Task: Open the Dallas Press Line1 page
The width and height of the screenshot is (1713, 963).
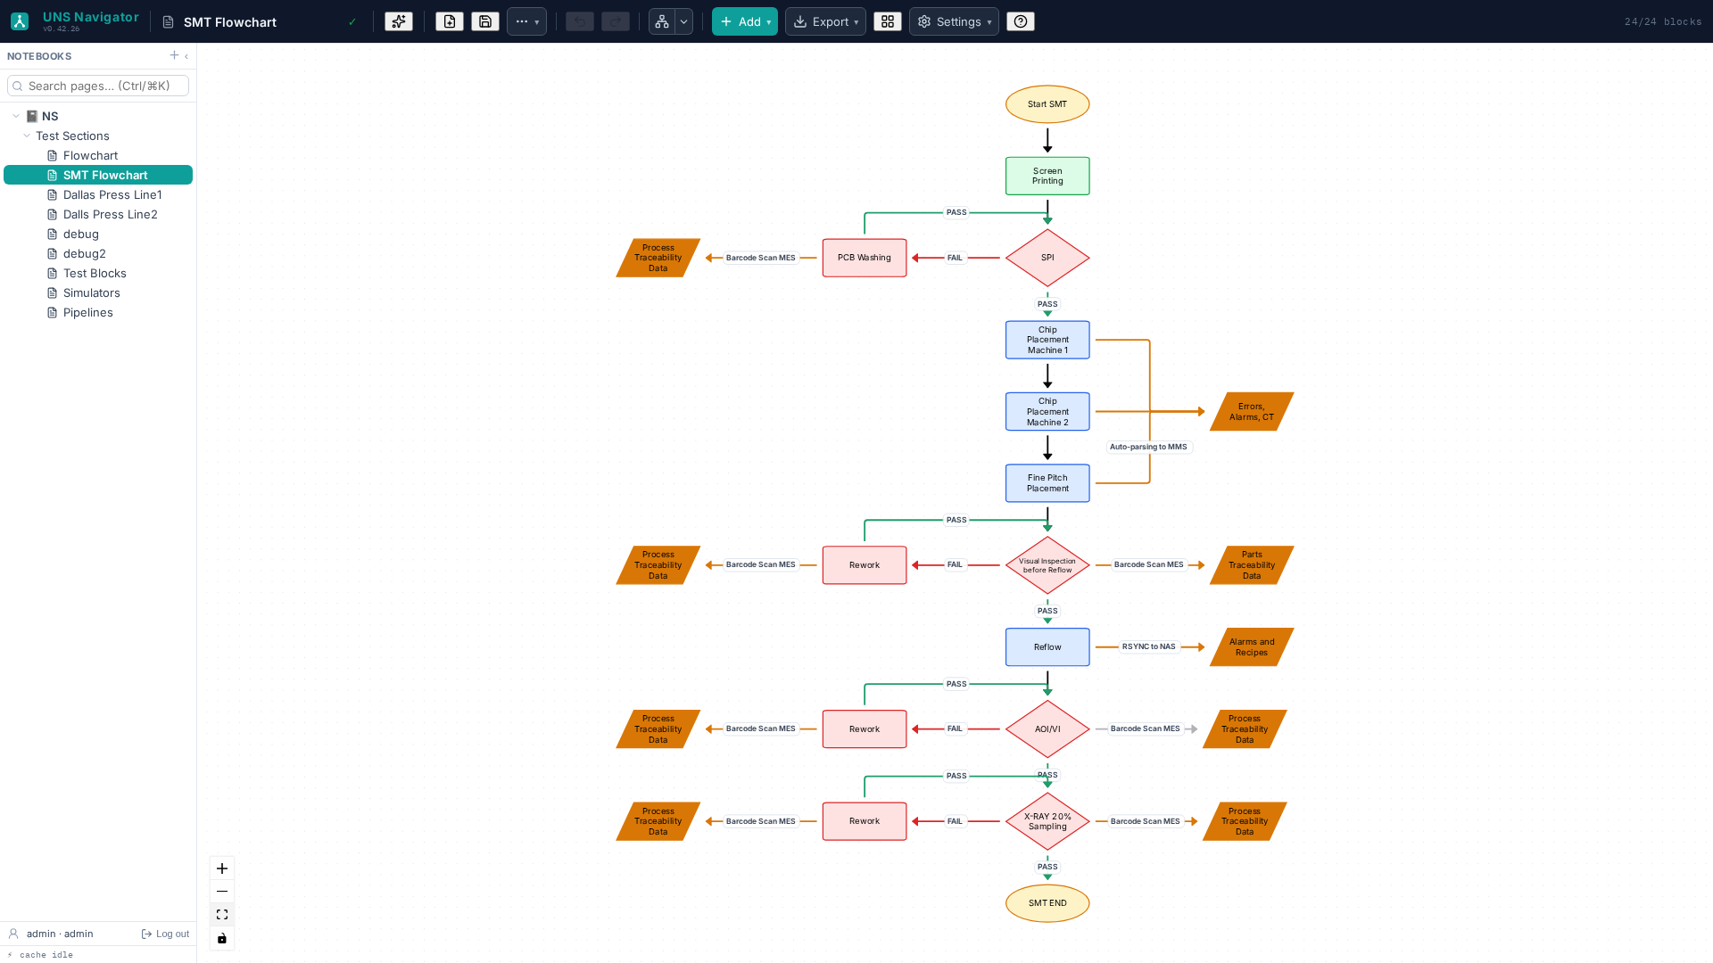Action: [x=112, y=194]
